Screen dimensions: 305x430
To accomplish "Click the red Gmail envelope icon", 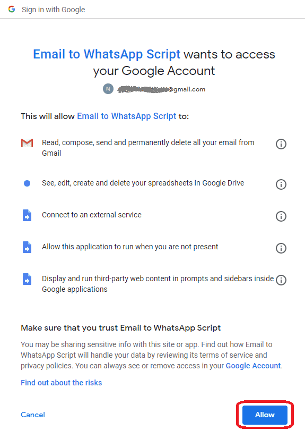I will click(27, 143).
